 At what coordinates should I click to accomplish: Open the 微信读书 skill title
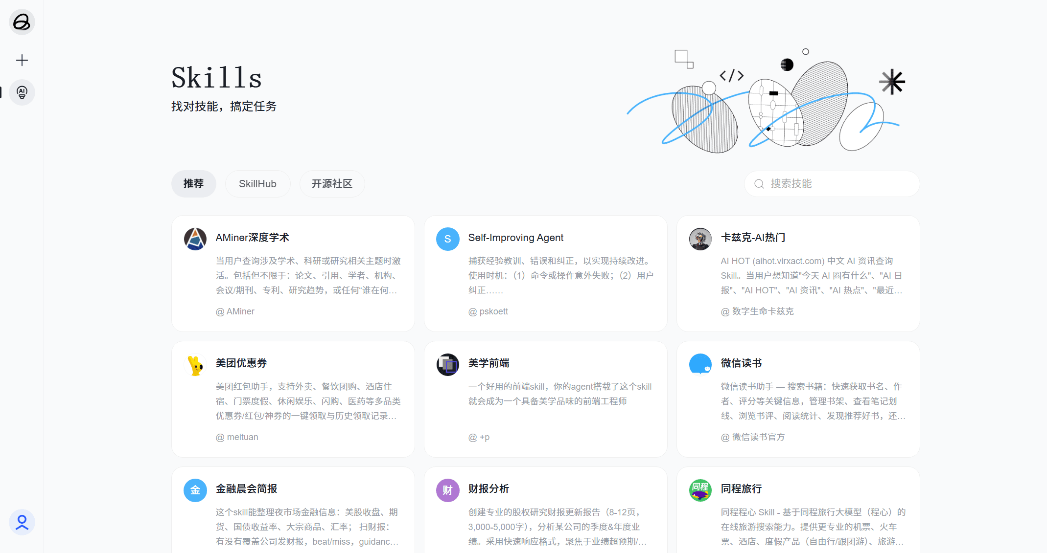tap(742, 363)
